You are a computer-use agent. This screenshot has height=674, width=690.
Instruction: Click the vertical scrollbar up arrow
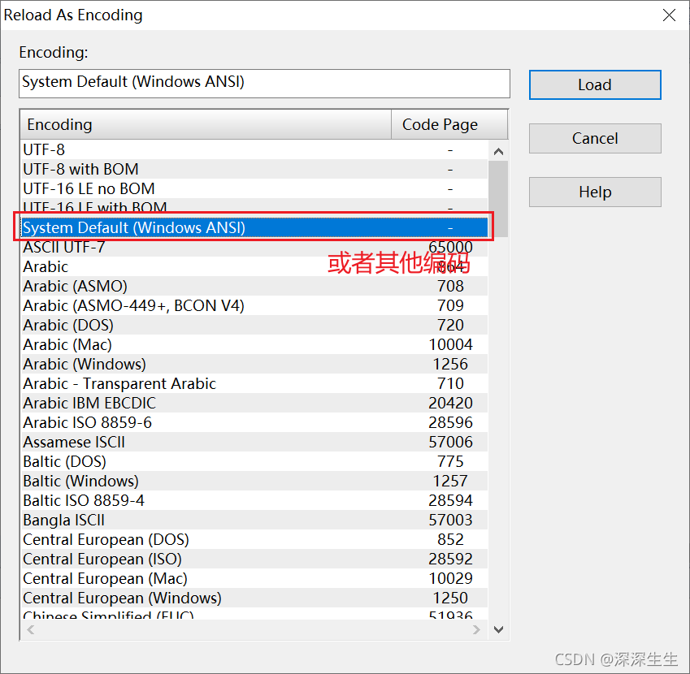pyautogui.click(x=498, y=152)
